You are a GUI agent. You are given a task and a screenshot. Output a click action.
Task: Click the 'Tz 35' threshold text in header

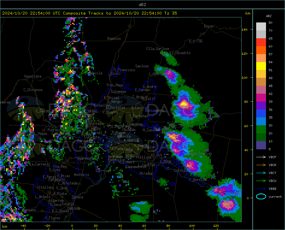tap(170, 13)
